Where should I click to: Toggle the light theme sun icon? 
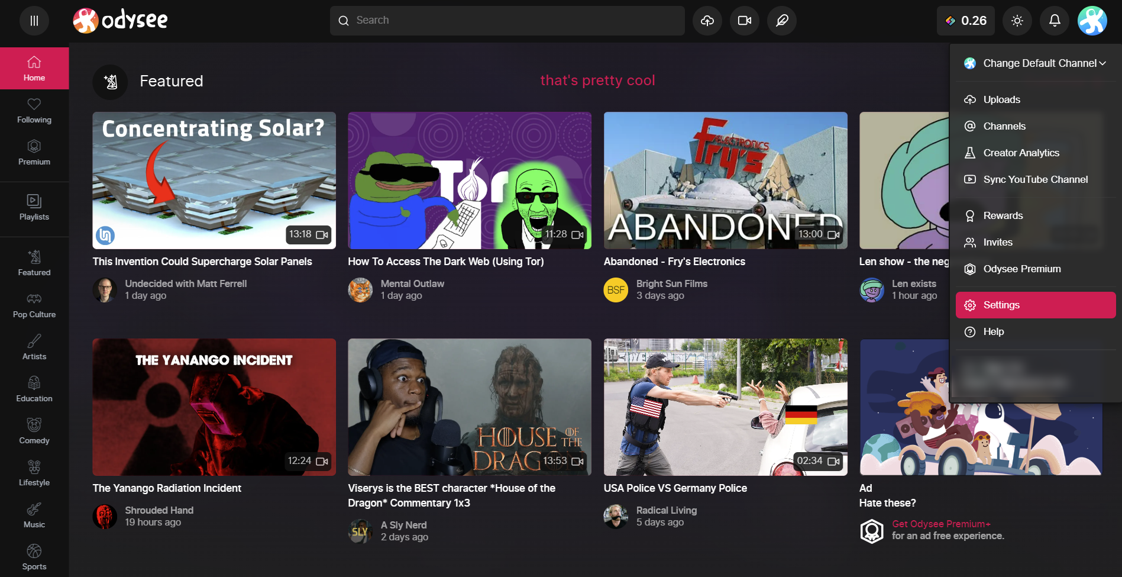tap(1017, 21)
